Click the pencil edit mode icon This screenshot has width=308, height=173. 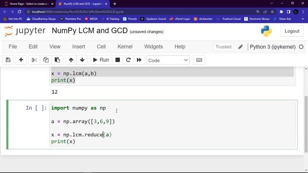click(241, 47)
